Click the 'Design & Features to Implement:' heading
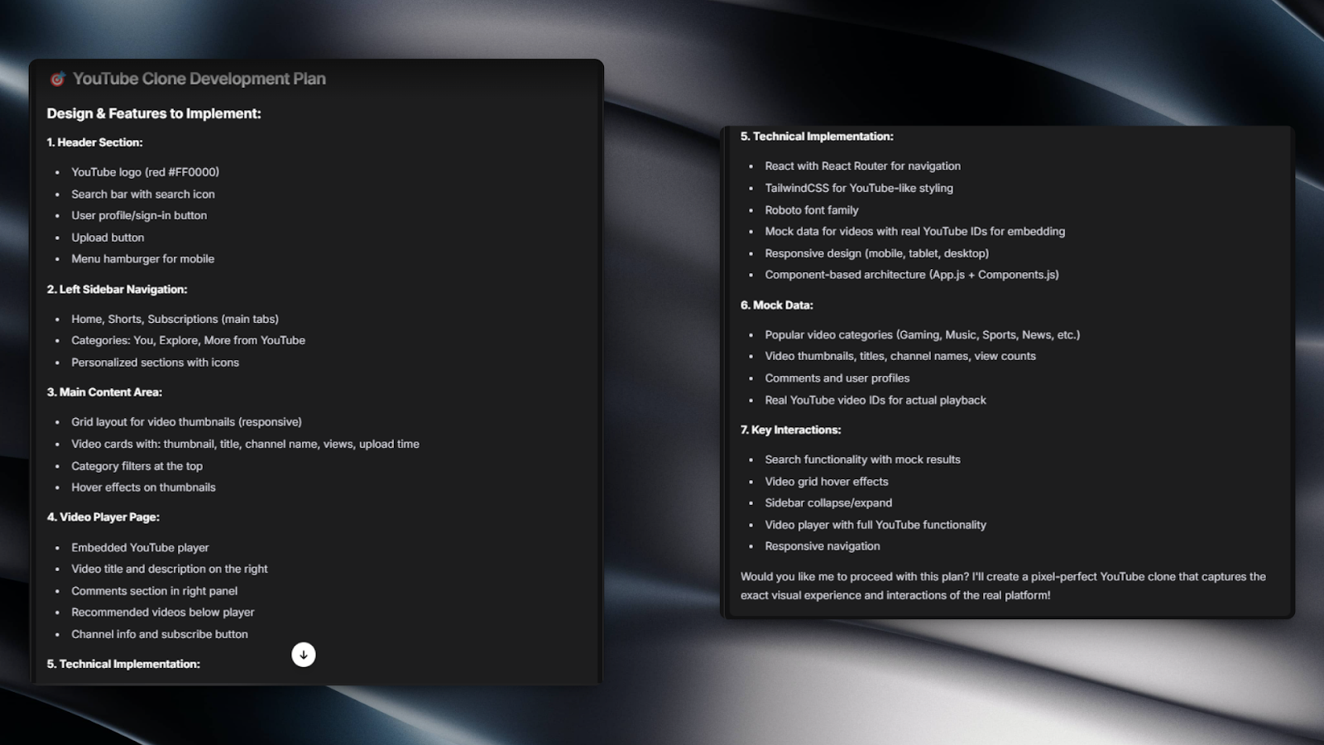 coord(154,113)
